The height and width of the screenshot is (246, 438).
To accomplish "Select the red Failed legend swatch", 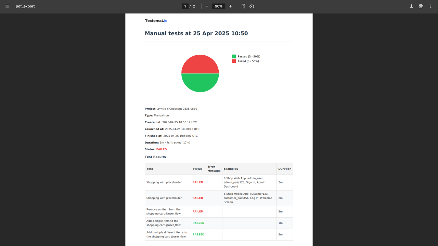I will click(x=234, y=61).
